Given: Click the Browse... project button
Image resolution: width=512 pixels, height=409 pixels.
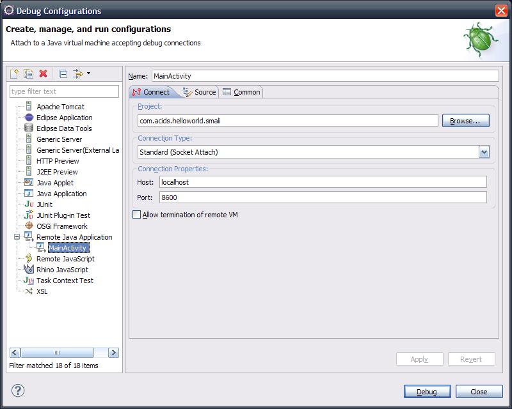Looking at the screenshot, I should (x=466, y=121).
